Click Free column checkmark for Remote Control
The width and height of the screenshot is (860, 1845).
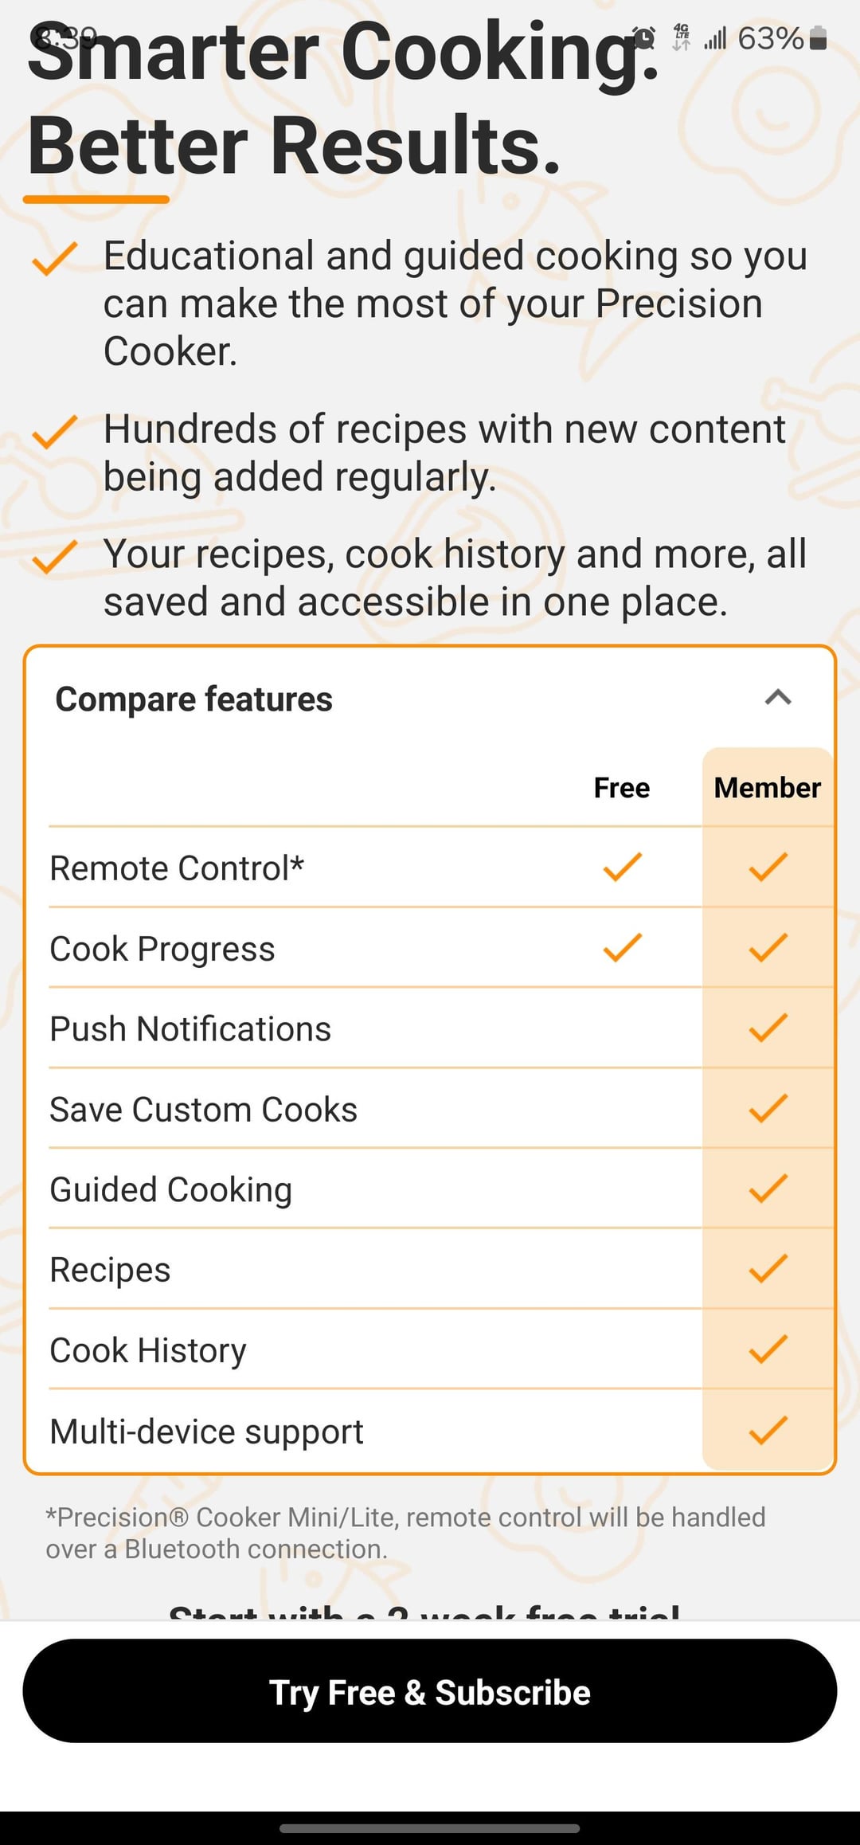point(622,867)
